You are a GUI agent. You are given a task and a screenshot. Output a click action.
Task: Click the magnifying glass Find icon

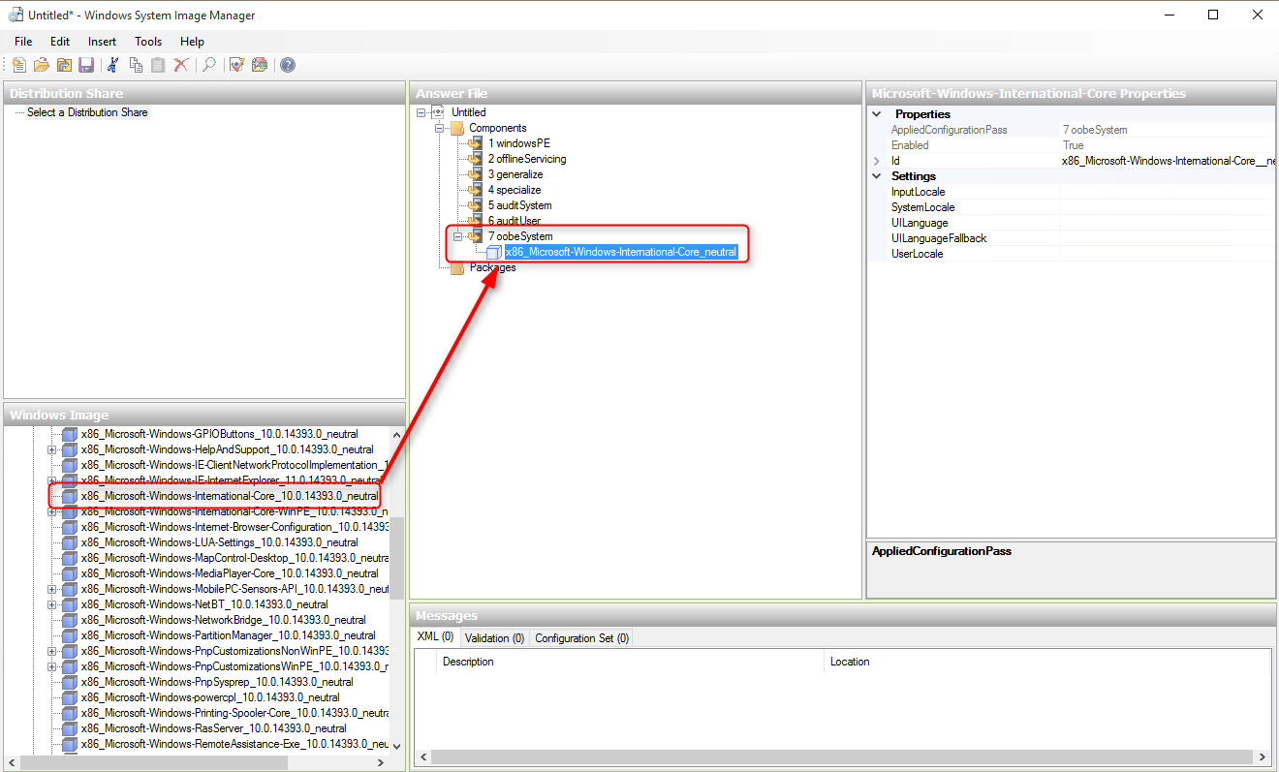click(x=208, y=65)
